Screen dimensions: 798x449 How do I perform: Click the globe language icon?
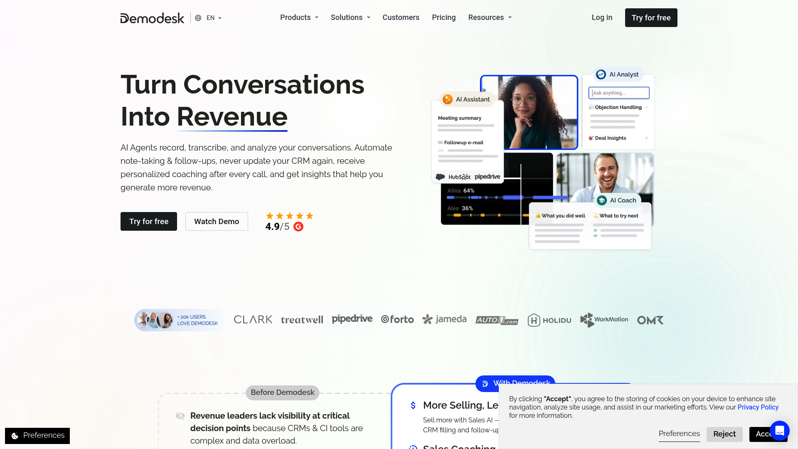pos(198,18)
